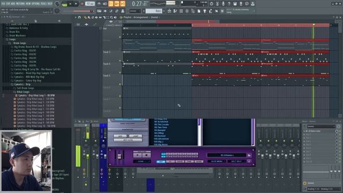
Task: Click the help question mark icon
Action: pyautogui.click(x=229, y=4)
